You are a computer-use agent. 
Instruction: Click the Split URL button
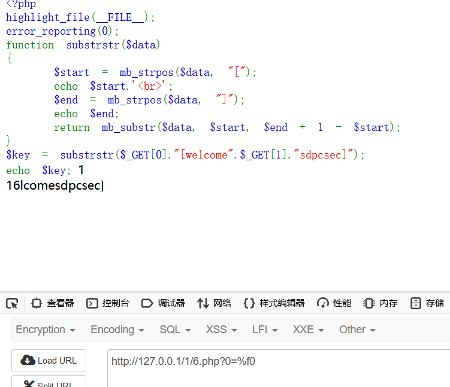[x=49, y=382]
